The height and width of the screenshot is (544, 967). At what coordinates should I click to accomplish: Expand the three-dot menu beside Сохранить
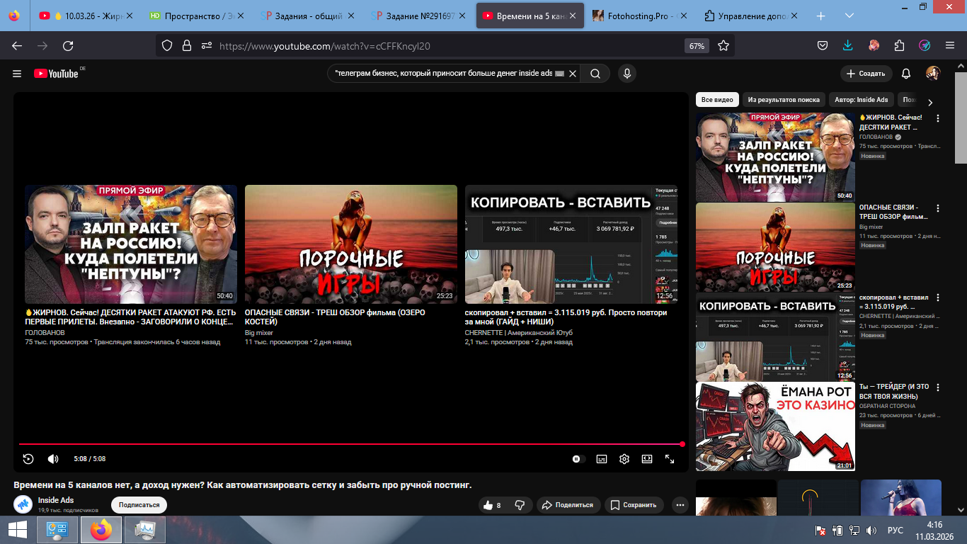[680, 505]
